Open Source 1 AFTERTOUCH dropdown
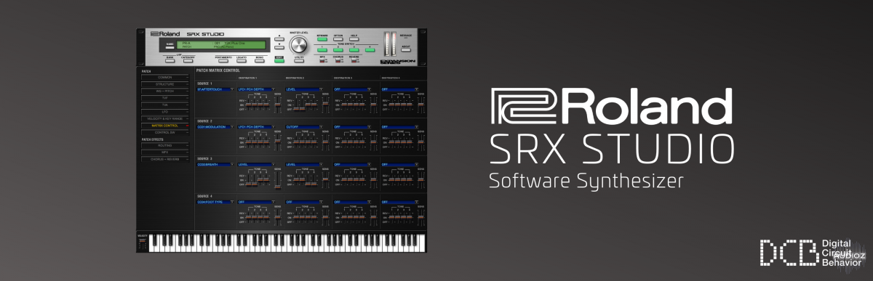Screen dimensions: 873x281 point(215,89)
